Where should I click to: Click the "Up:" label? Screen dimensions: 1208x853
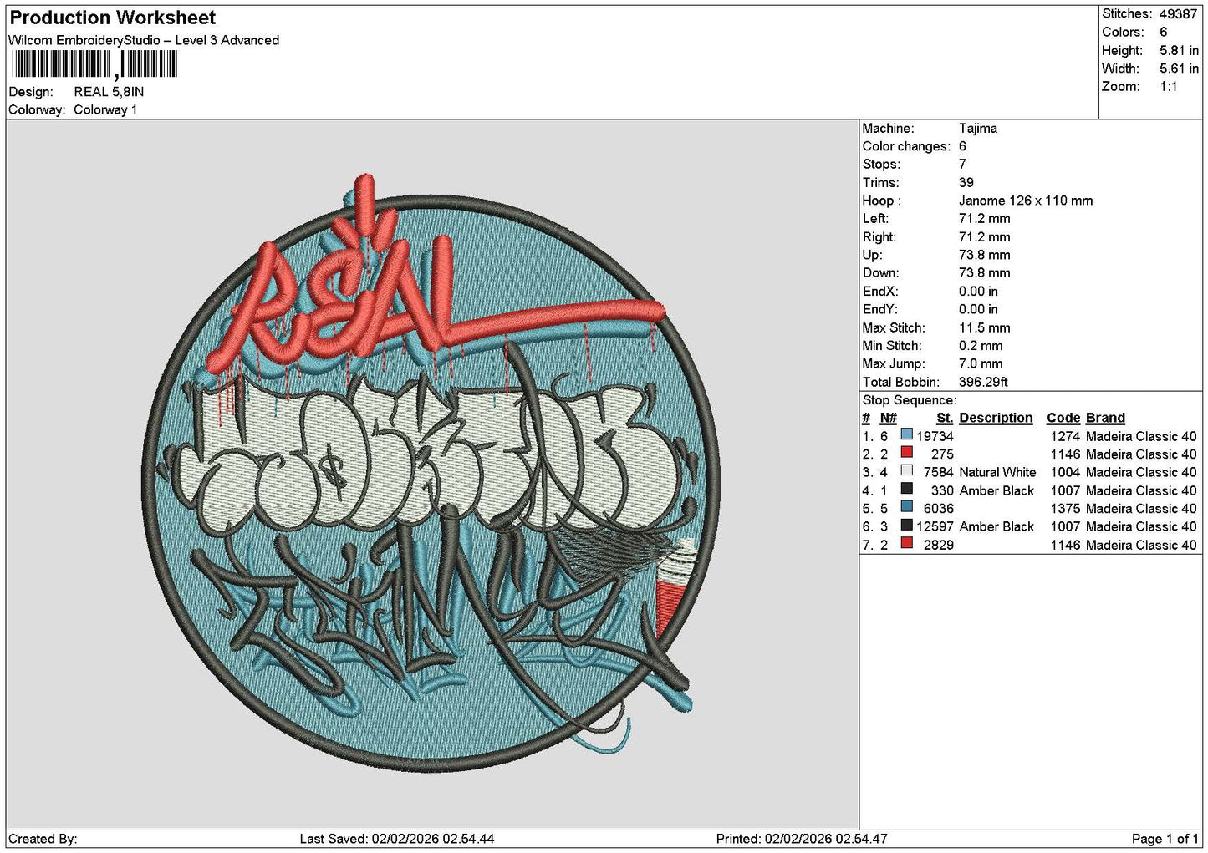[x=872, y=255]
